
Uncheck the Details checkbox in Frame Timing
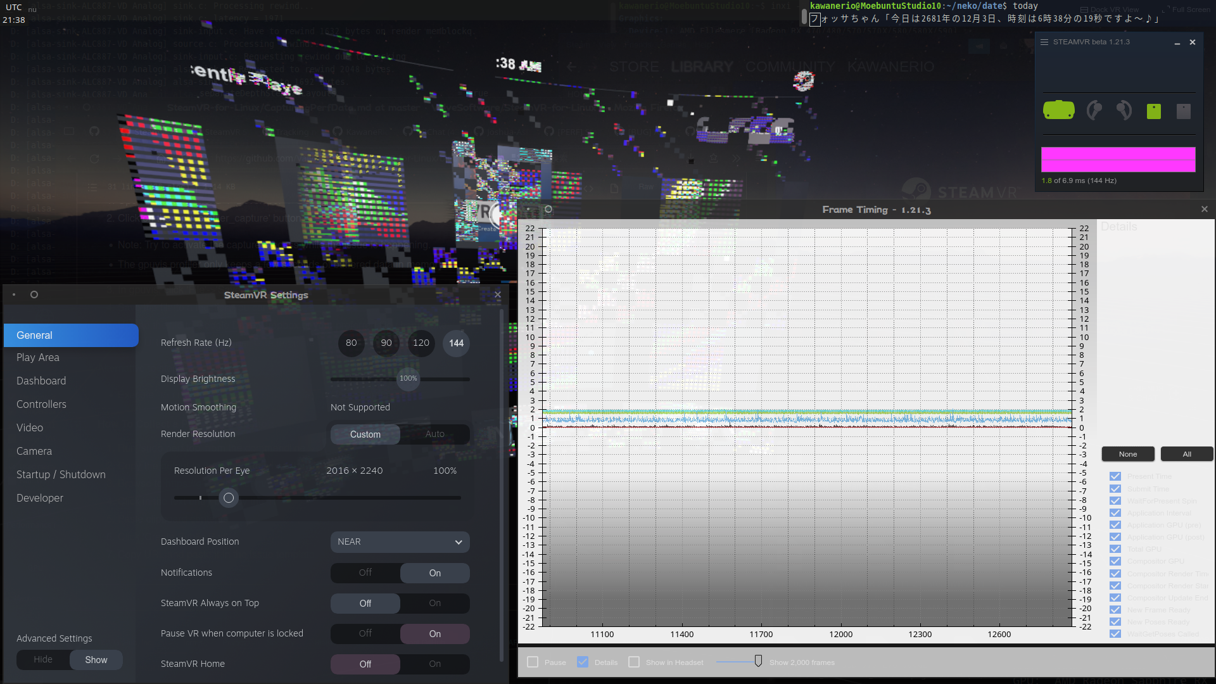tap(583, 662)
